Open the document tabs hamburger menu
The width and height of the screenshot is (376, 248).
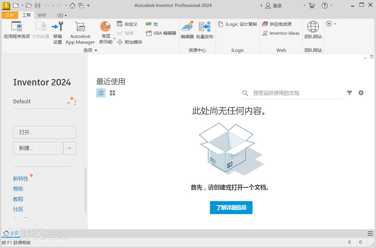[x=370, y=234]
